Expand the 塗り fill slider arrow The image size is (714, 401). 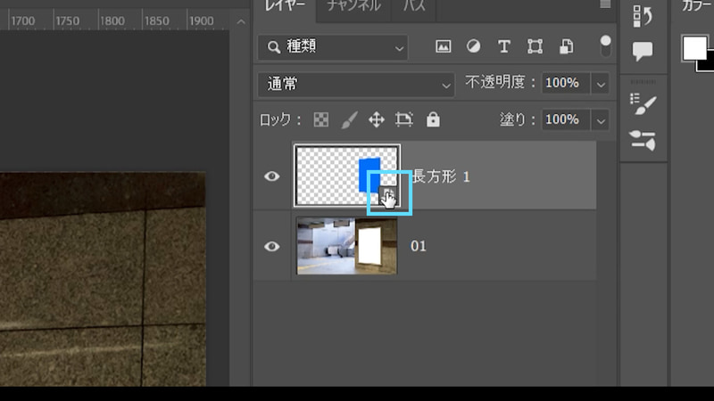coord(601,120)
